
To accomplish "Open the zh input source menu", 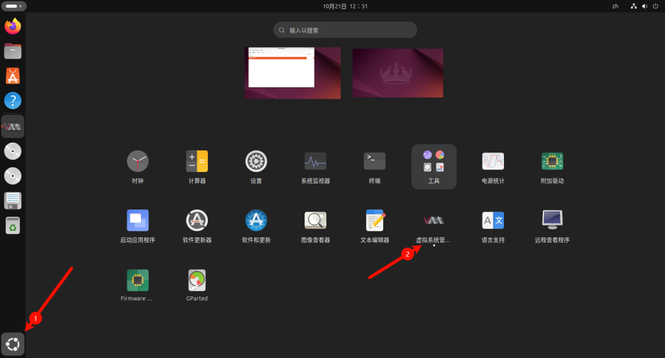I will [x=615, y=6].
